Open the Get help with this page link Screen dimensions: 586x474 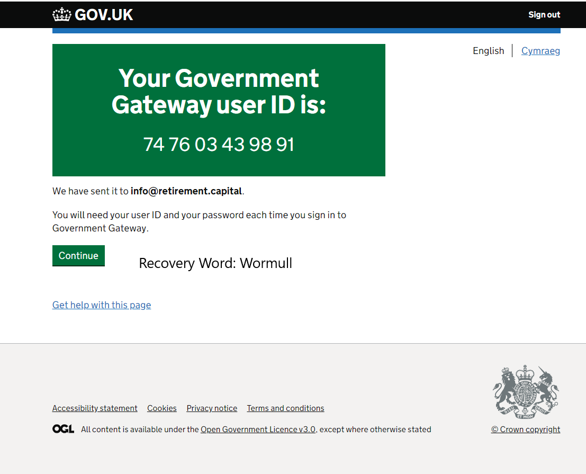pyautogui.click(x=102, y=305)
